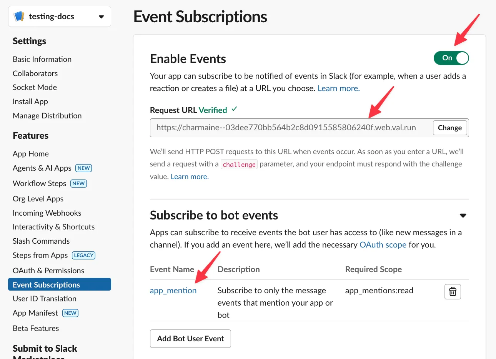Click the LEGACY badge beside Steps from Apps

[x=83, y=255]
